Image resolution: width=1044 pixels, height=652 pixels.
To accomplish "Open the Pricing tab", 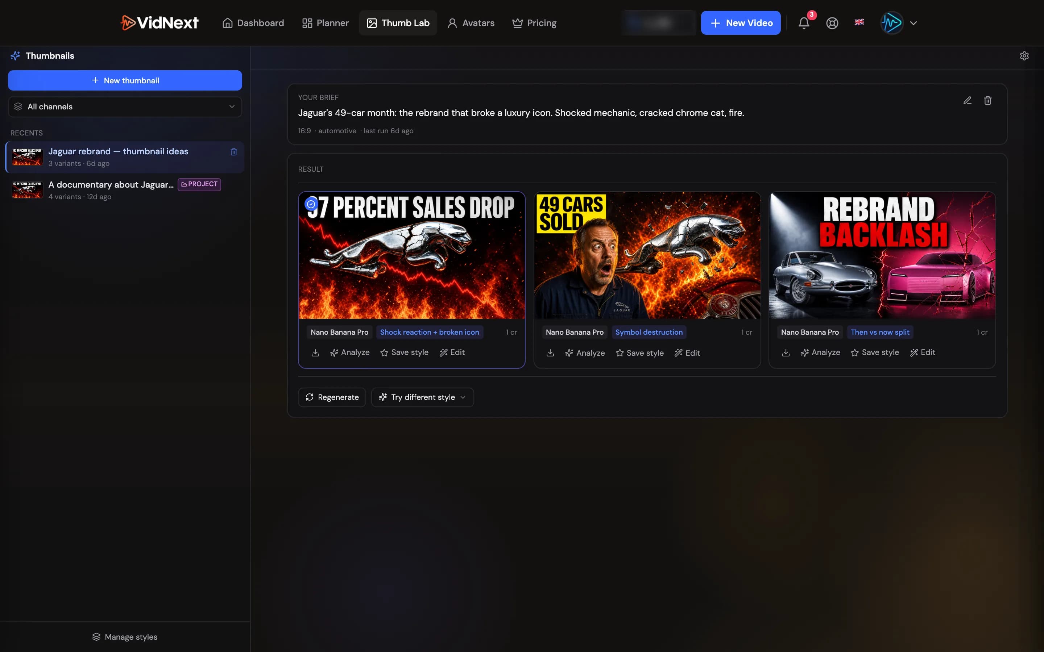I will click(534, 23).
